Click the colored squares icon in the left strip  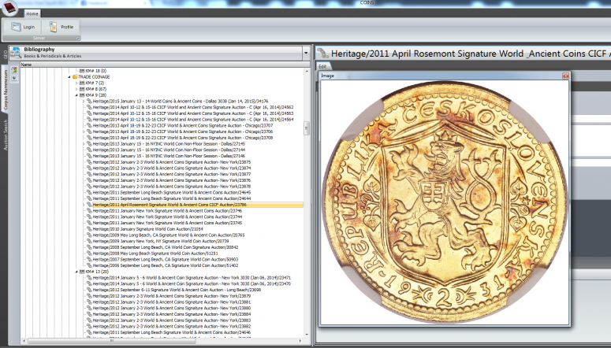click(x=14, y=70)
